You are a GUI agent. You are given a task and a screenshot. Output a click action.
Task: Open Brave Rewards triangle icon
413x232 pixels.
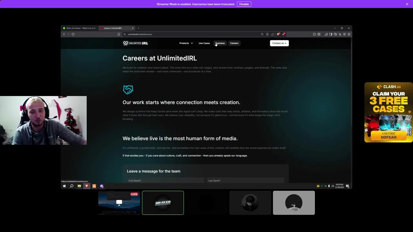tap(284, 34)
